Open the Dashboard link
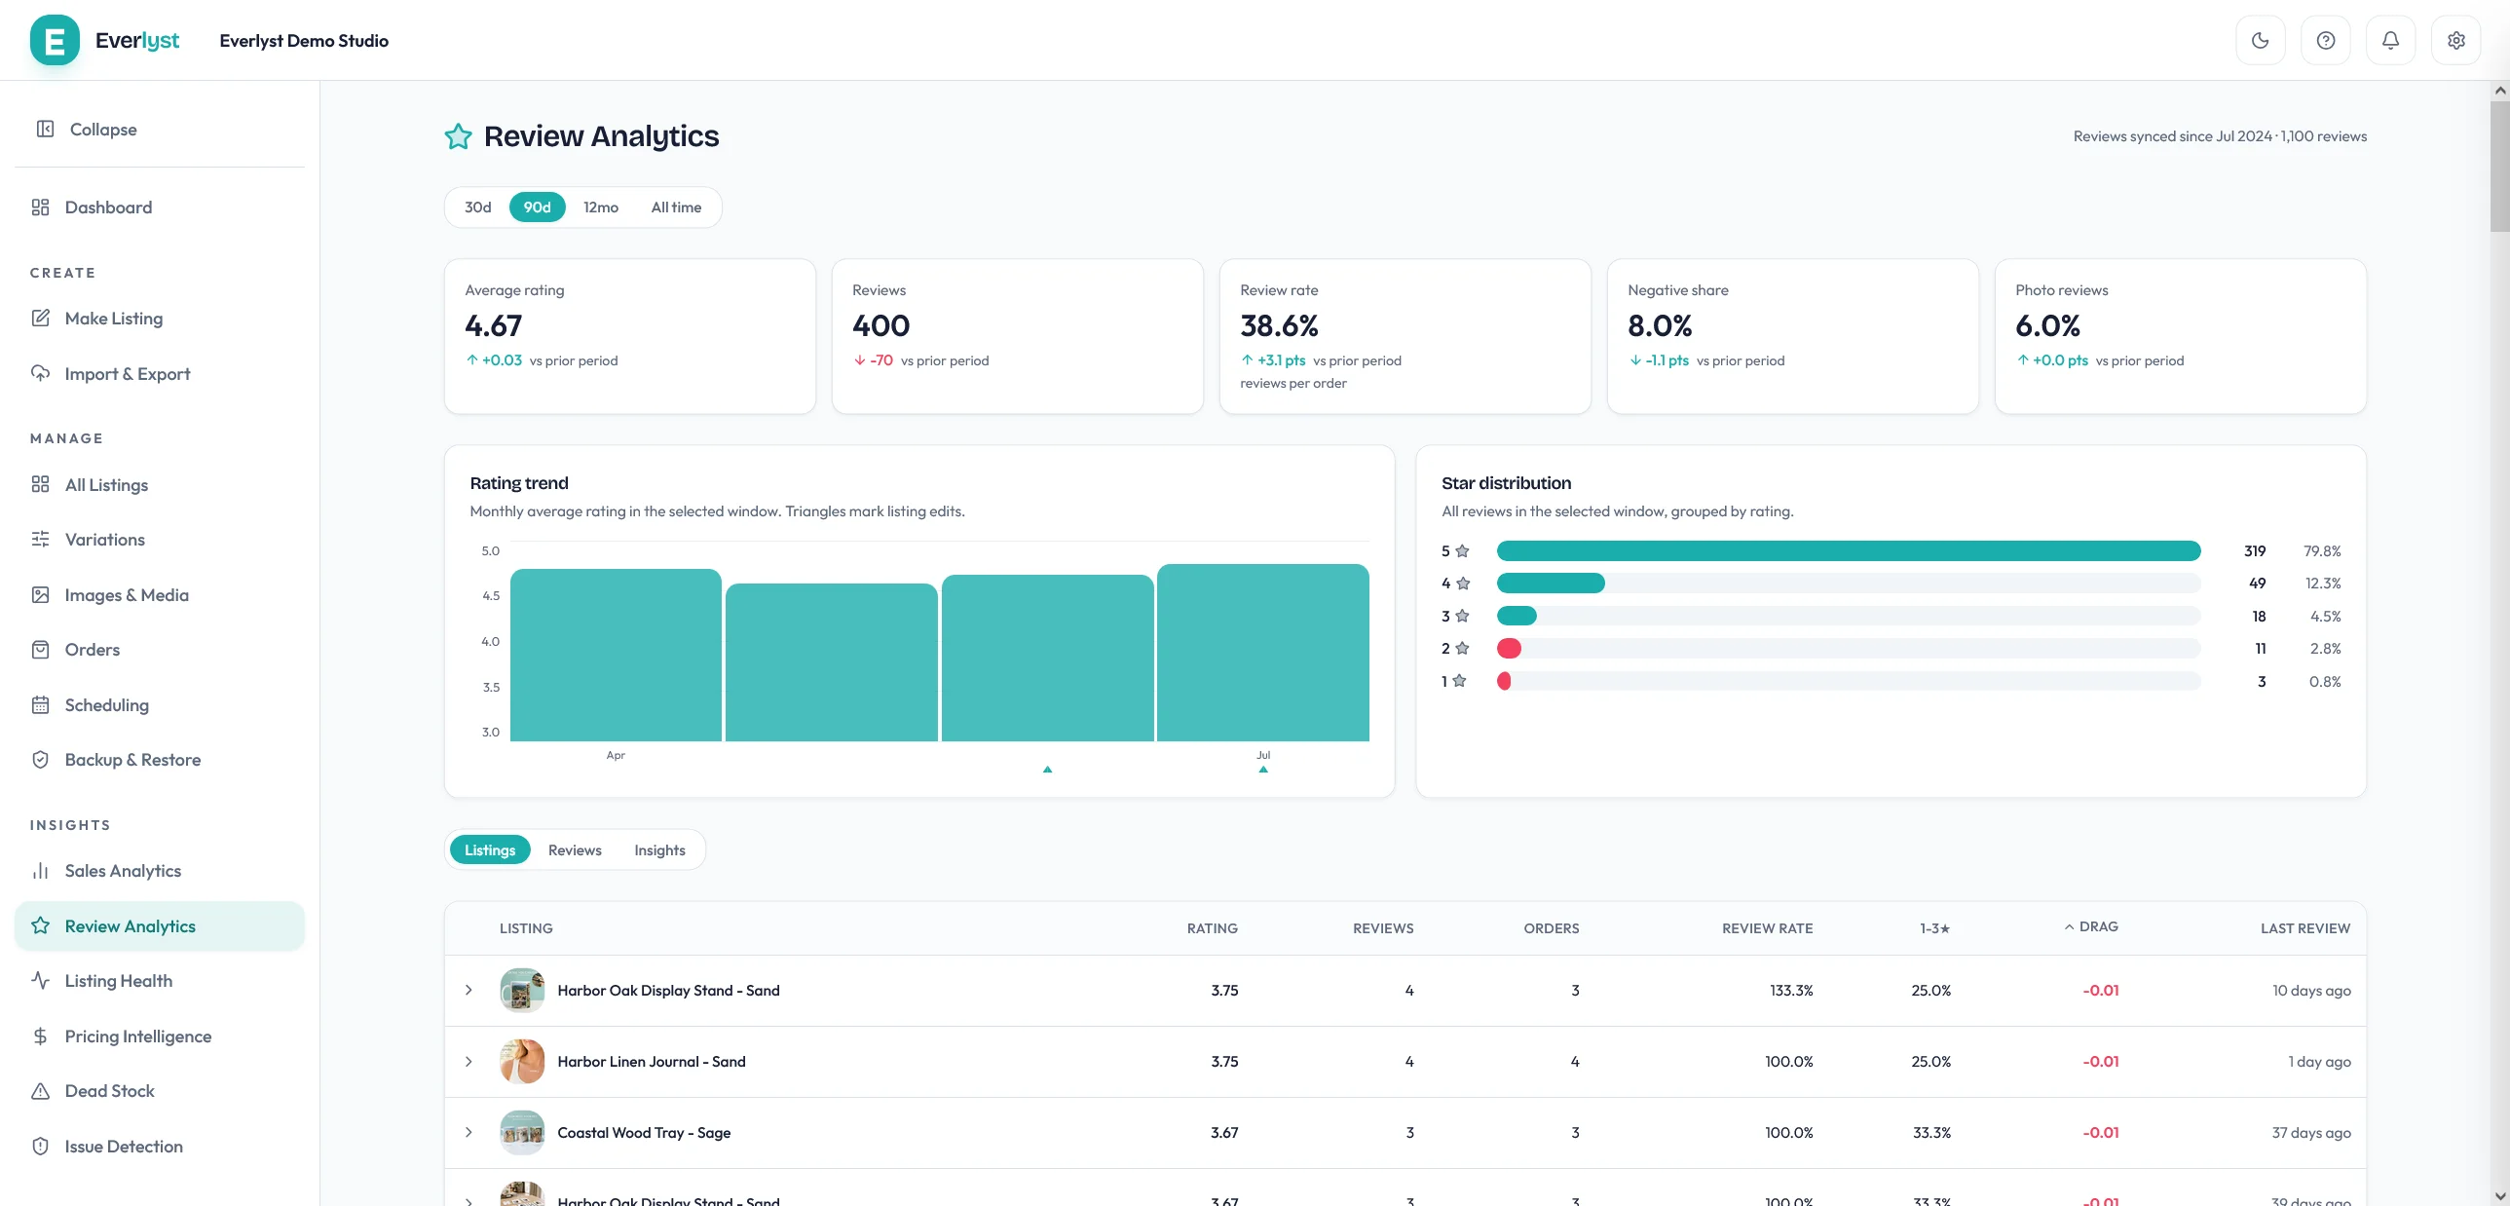Viewport: 2510px width, 1206px height. click(x=160, y=207)
